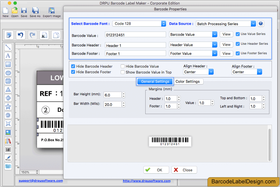Screen dimensions: 280x187
Task: Select the Line drawing tool
Action: coord(8,47)
